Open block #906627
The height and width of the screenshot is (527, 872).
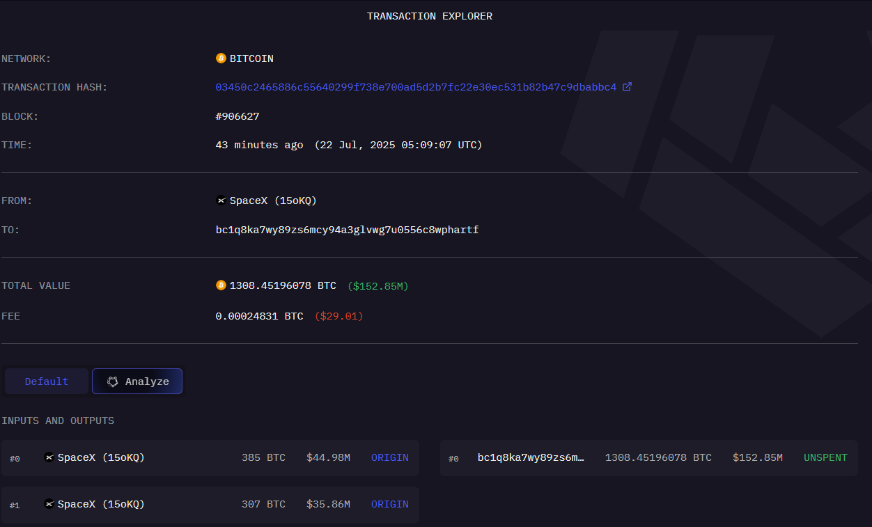pos(238,116)
